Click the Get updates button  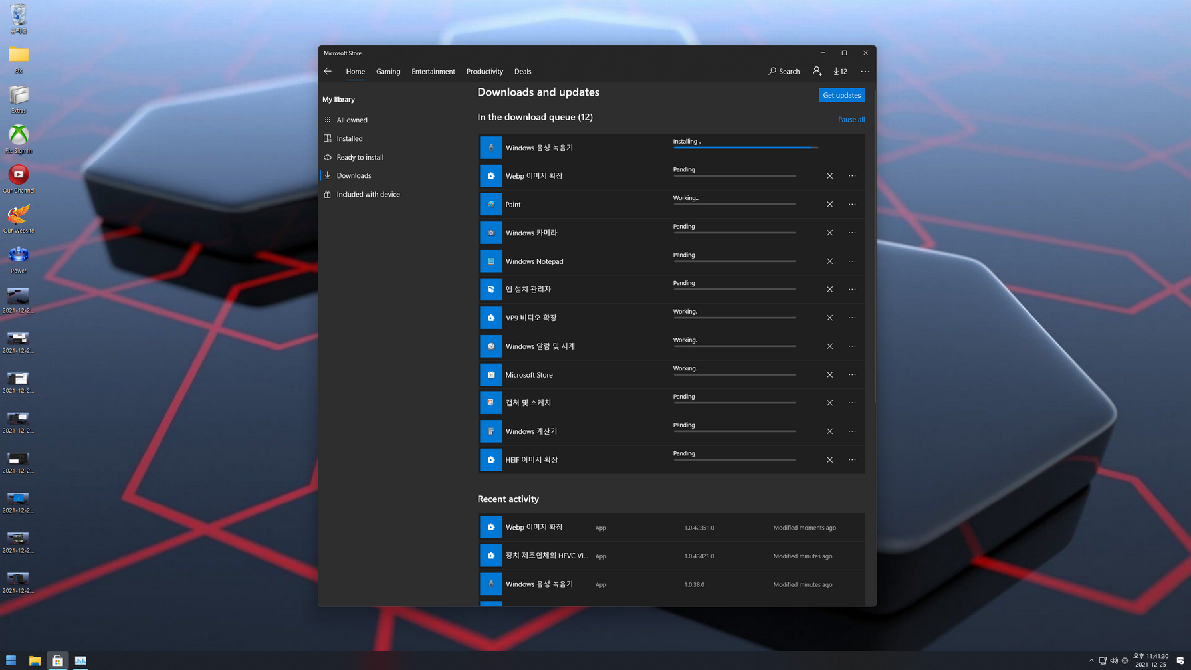click(841, 95)
